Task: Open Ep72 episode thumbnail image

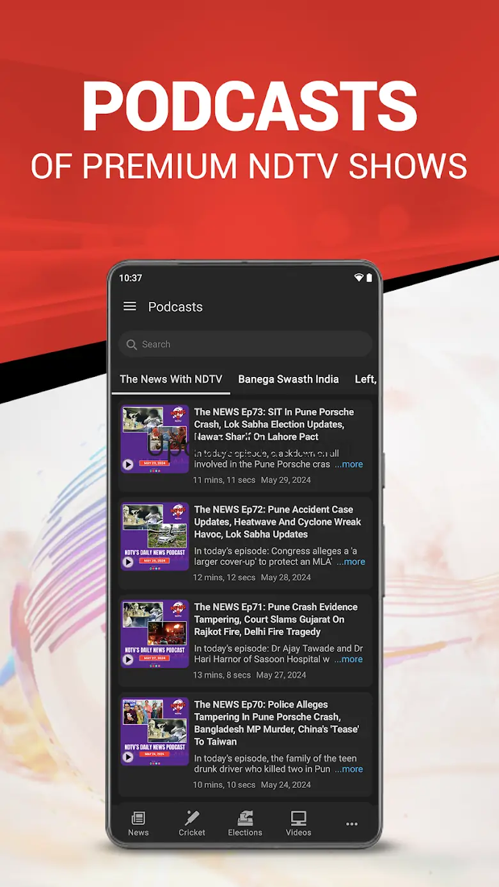Action: 155,536
